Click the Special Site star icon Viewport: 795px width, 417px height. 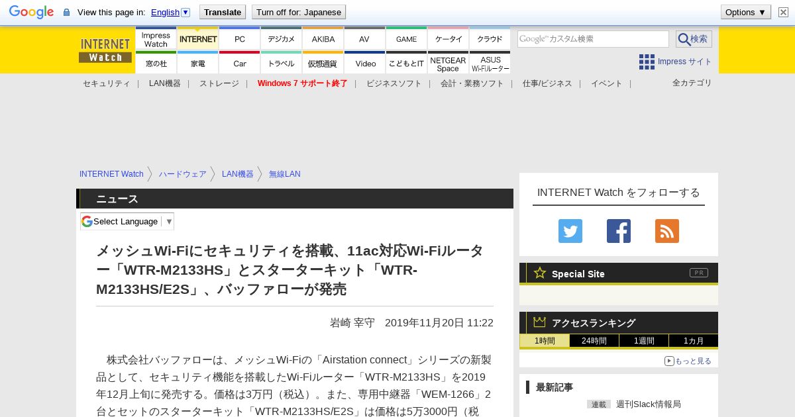pos(540,273)
